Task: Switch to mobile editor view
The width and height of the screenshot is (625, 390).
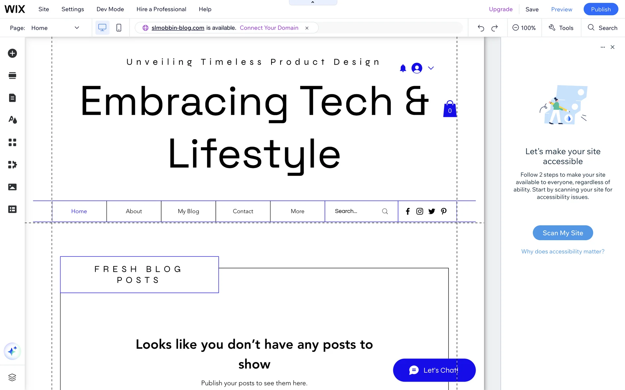Action: [119, 28]
